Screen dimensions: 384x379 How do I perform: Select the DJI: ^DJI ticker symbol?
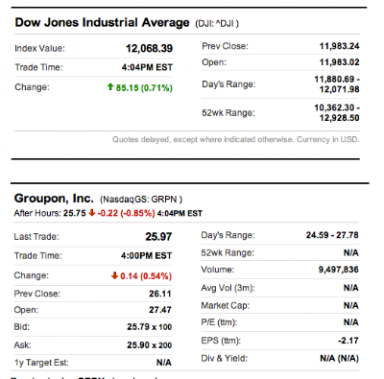coord(217,24)
